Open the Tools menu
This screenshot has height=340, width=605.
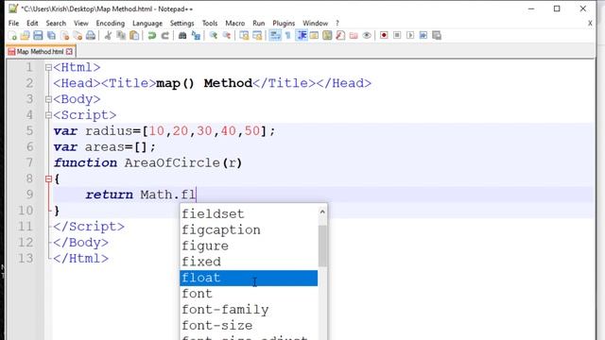point(210,23)
